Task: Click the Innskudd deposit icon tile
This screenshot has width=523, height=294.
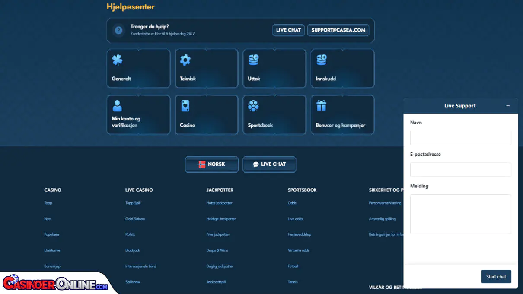Action: (x=342, y=68)
